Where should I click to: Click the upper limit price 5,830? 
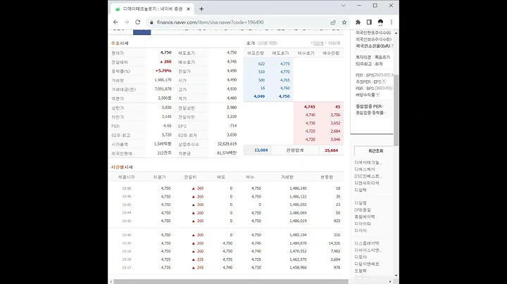(x=166, y=108)
